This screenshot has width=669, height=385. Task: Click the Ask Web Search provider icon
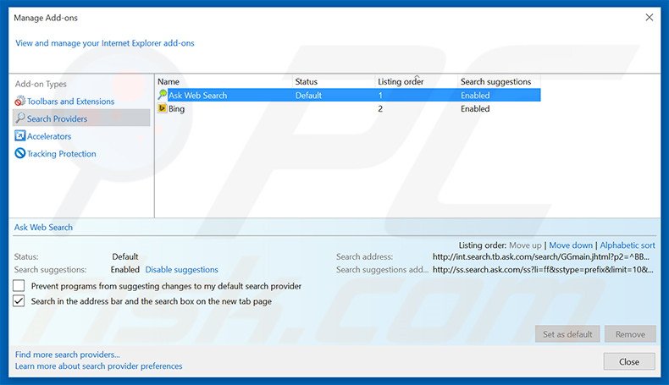coord(163,95)
